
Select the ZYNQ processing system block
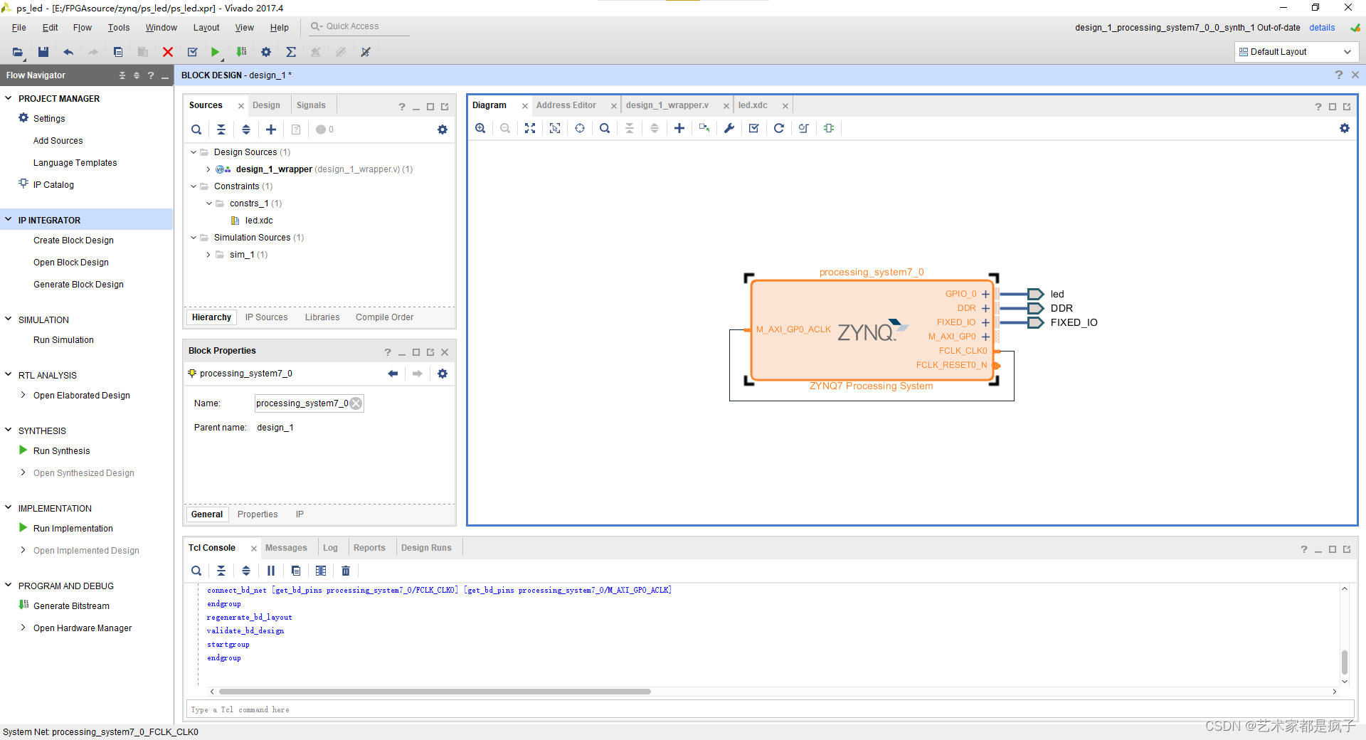point(871,331)
